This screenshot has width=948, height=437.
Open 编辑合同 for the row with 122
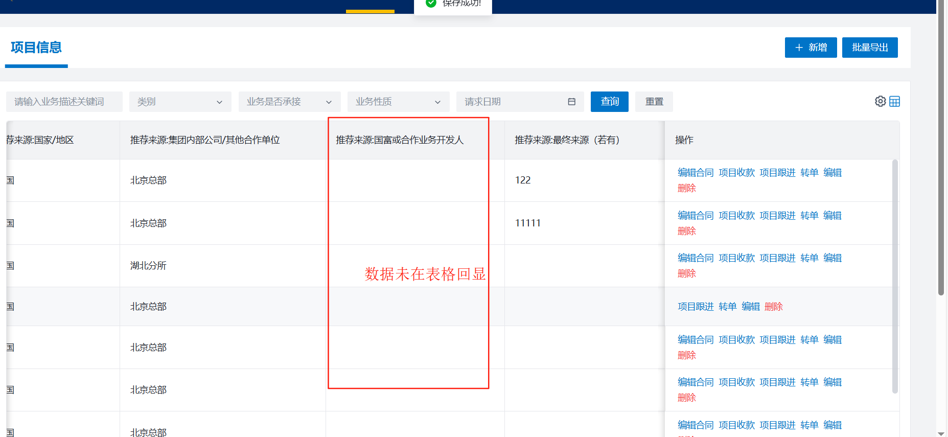pyautogui.click(x=696, y=173)
